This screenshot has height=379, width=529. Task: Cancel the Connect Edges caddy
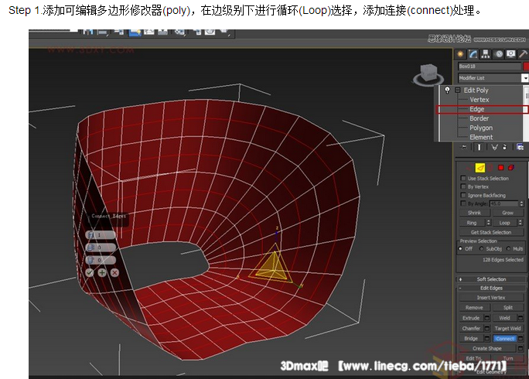point(114,272)
